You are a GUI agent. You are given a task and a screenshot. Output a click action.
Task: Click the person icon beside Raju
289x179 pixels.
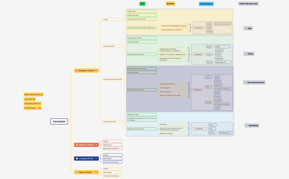(x=245, y=28)
